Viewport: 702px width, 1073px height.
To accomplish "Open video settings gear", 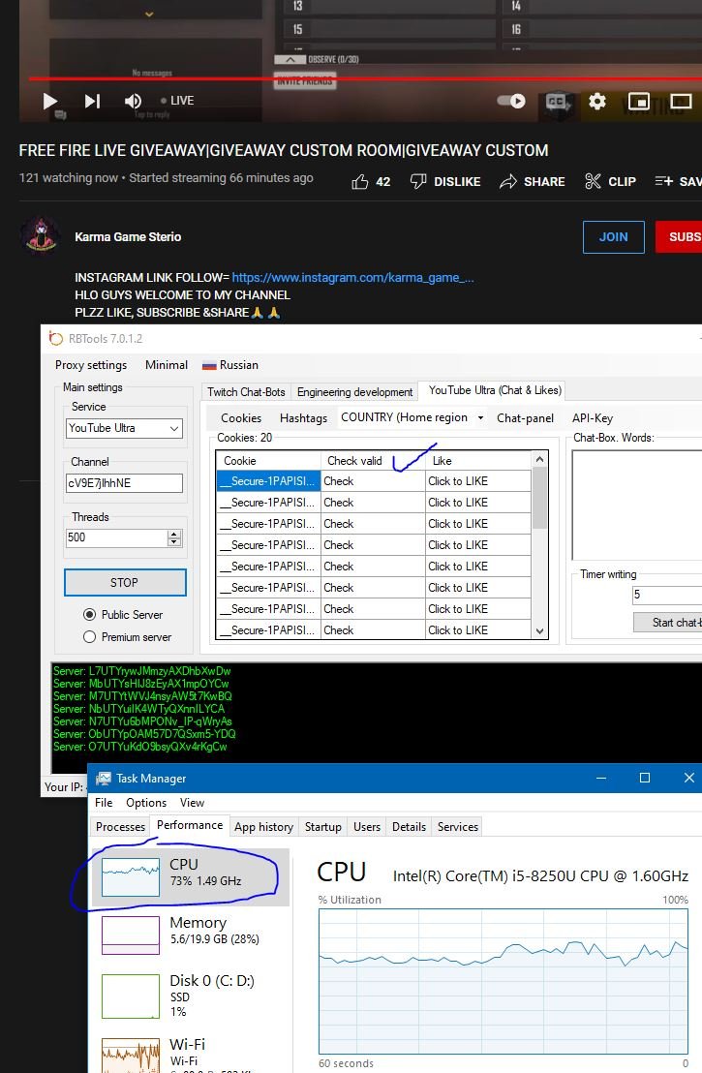I will point(597,101).
